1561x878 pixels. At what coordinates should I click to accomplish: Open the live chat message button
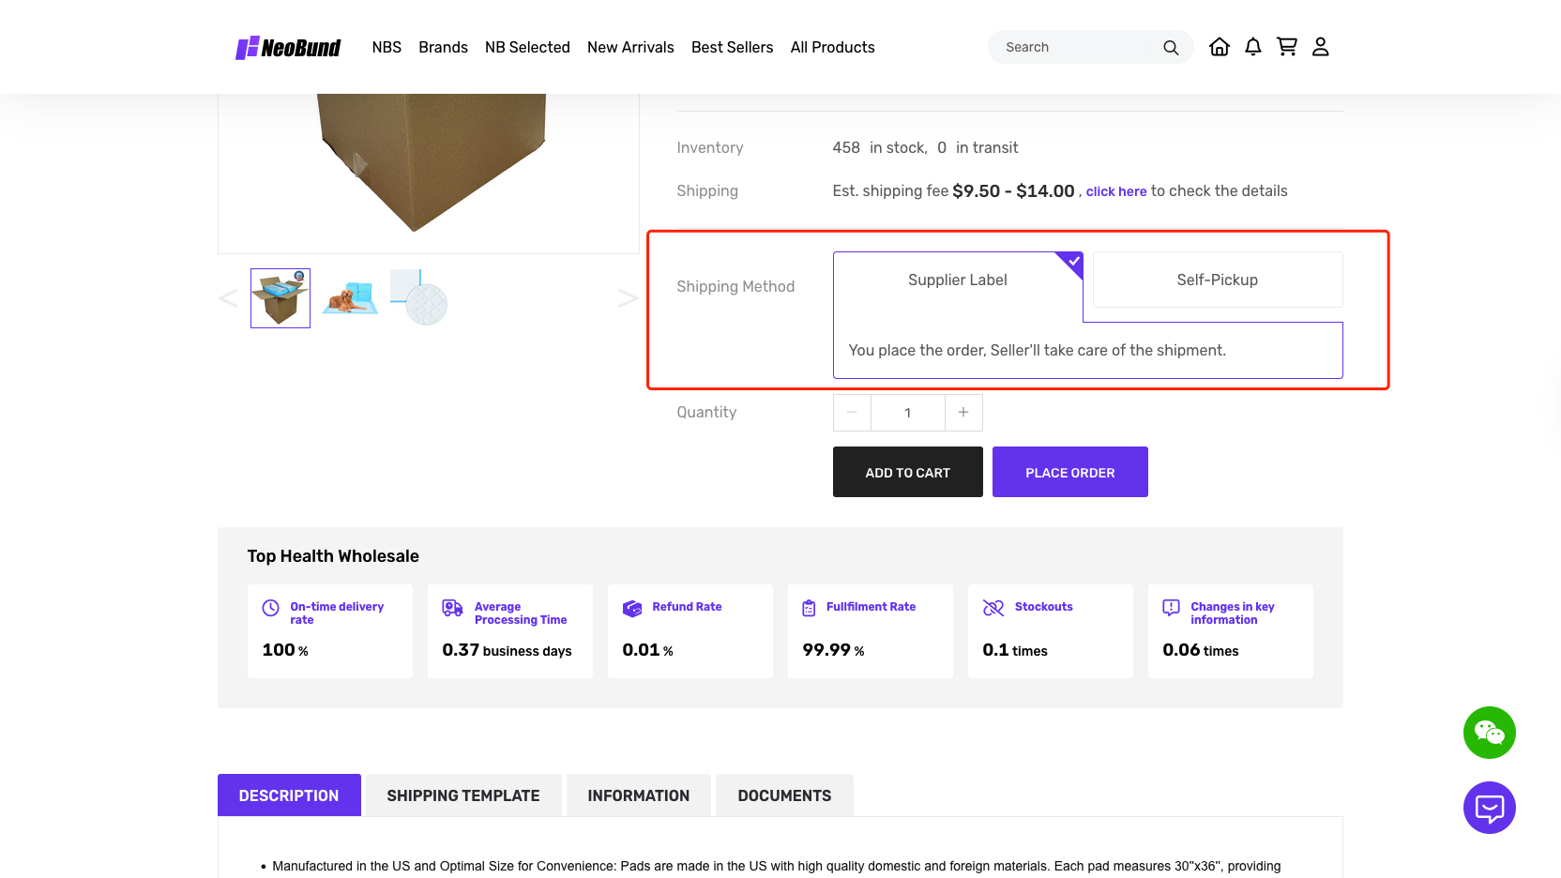pyautogui.click(x=1489, y=808)
